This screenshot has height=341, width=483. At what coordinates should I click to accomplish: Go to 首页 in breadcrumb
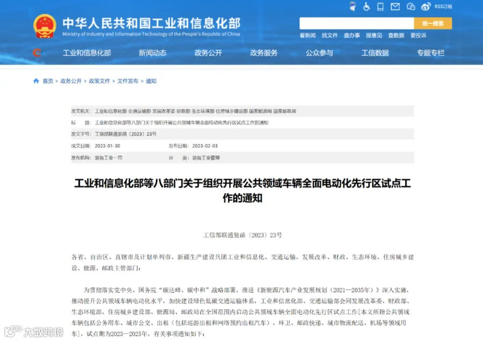48,81
